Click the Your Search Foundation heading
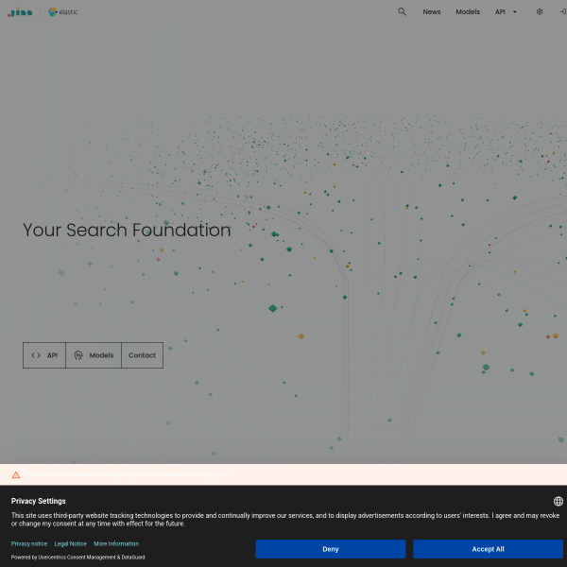 127,230
